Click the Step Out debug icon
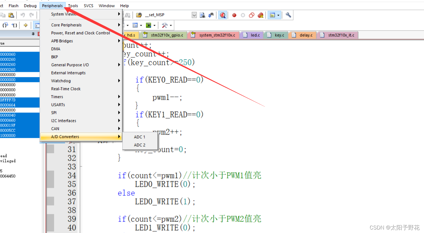Image resolution: width=424 pixels, height=233 pixels. point(15,25)
